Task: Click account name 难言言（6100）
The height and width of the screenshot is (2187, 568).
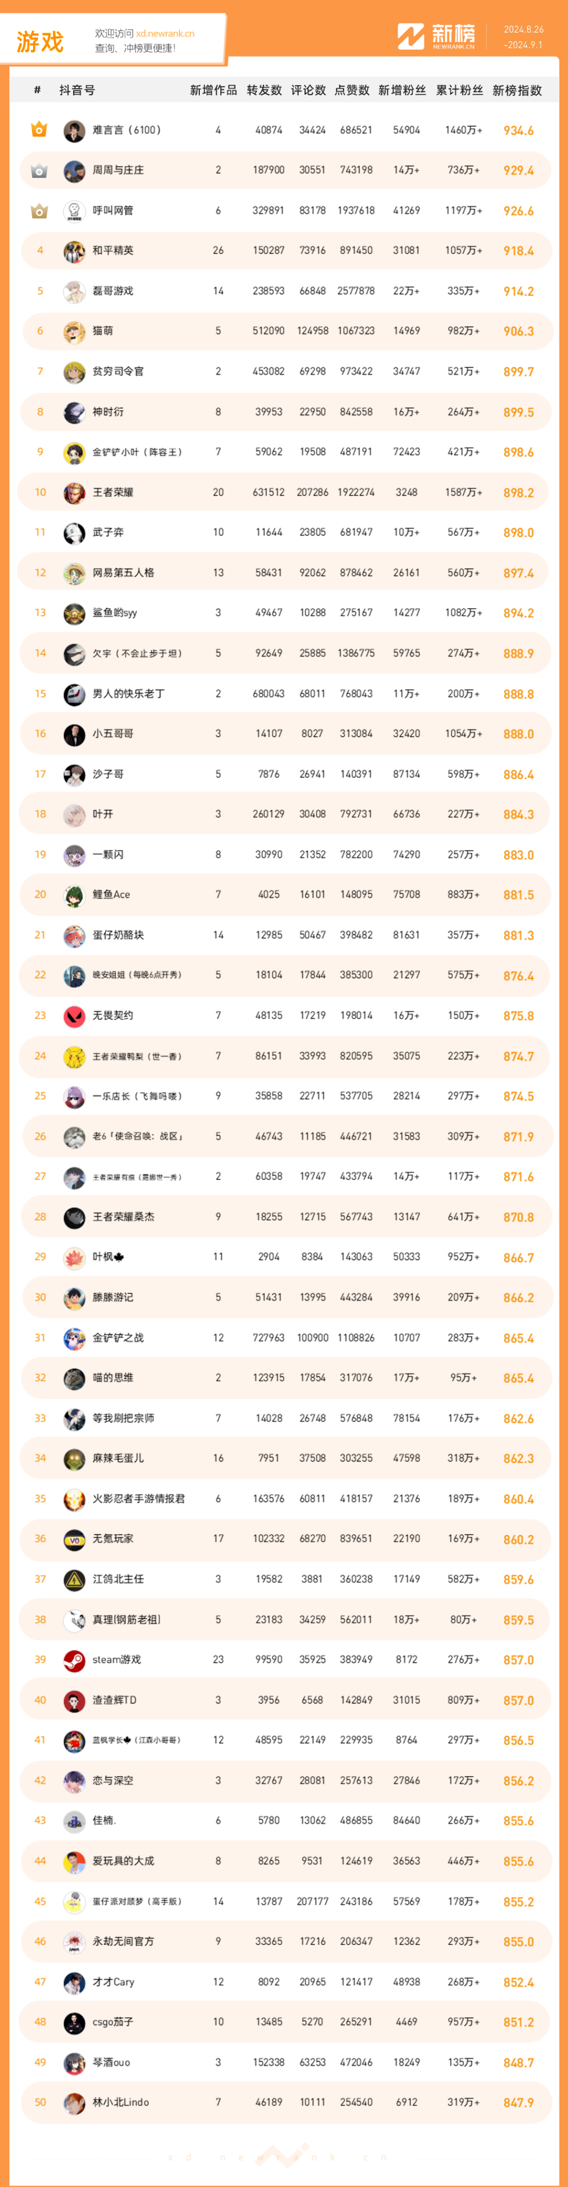Action: pos(127,131)
